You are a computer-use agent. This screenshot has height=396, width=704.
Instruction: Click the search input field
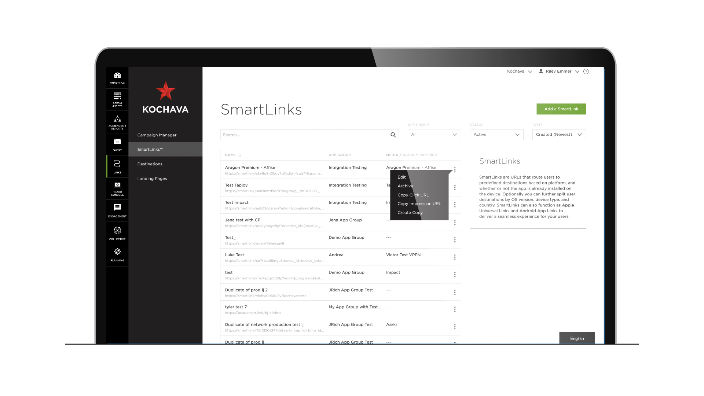click(x=309, y=135)
